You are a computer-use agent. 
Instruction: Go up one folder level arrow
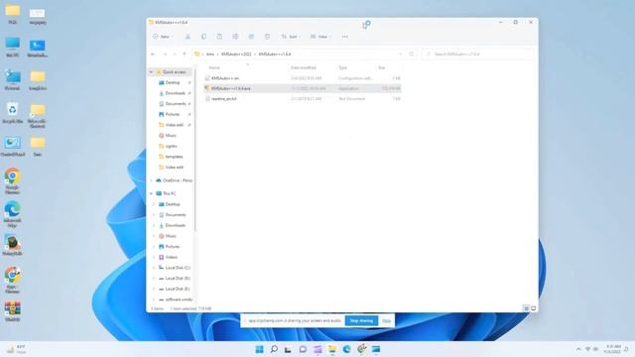[185, 54]
